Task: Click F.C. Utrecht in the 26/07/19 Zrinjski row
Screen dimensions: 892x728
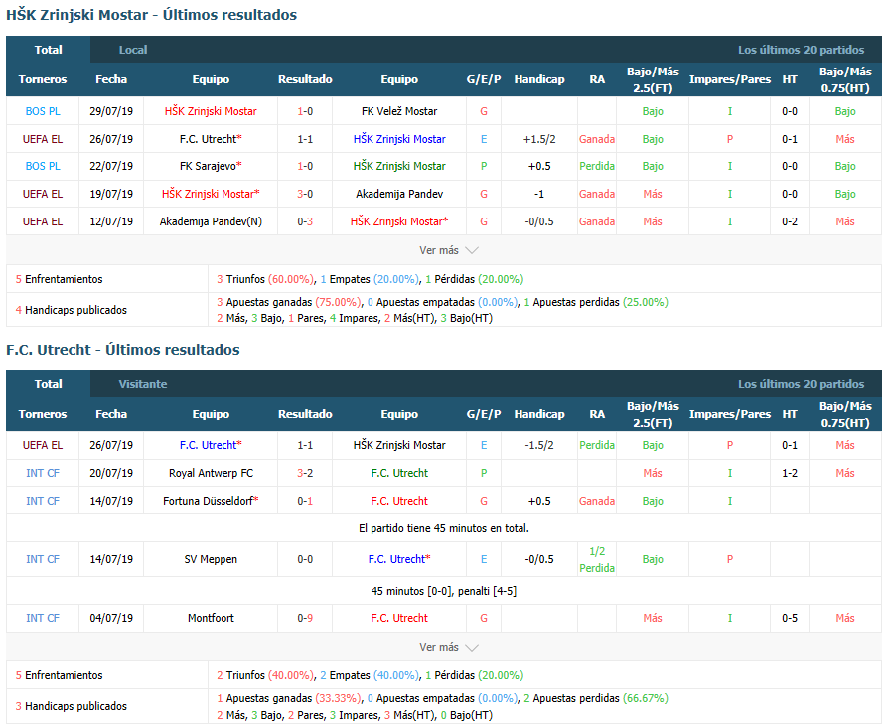Action: tap(211, 139)
